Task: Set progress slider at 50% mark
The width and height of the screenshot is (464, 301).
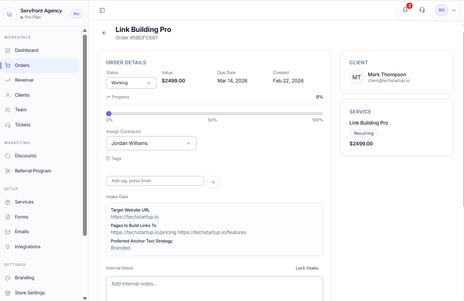Action: (214, 113)
